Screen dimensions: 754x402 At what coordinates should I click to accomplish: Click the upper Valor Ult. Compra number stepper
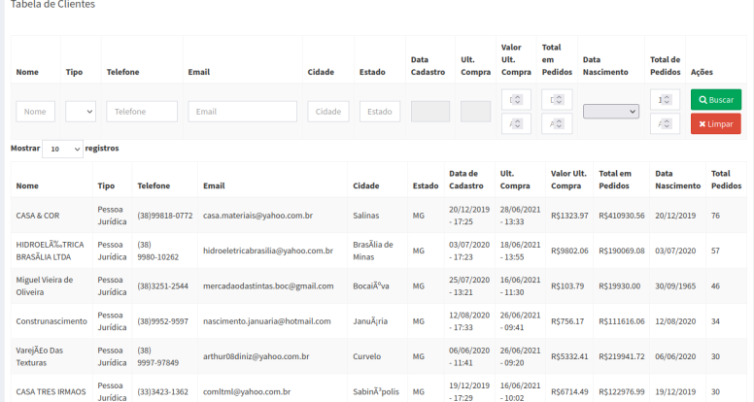(516, 99)
